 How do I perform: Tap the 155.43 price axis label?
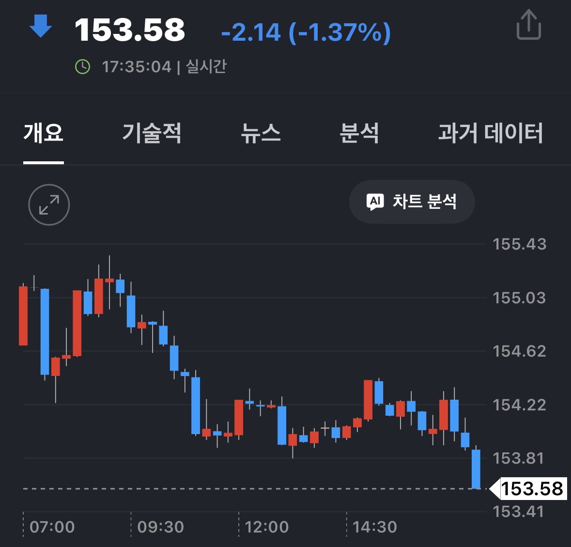(519, 244)
